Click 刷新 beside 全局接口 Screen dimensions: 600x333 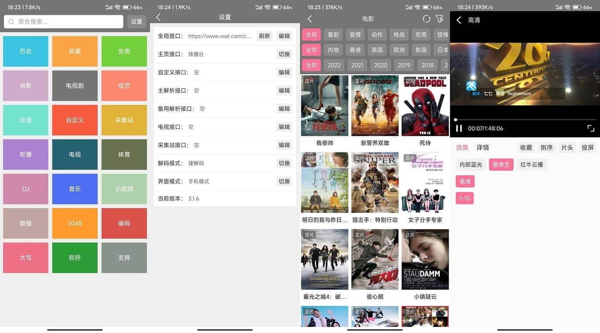(264, 36)
